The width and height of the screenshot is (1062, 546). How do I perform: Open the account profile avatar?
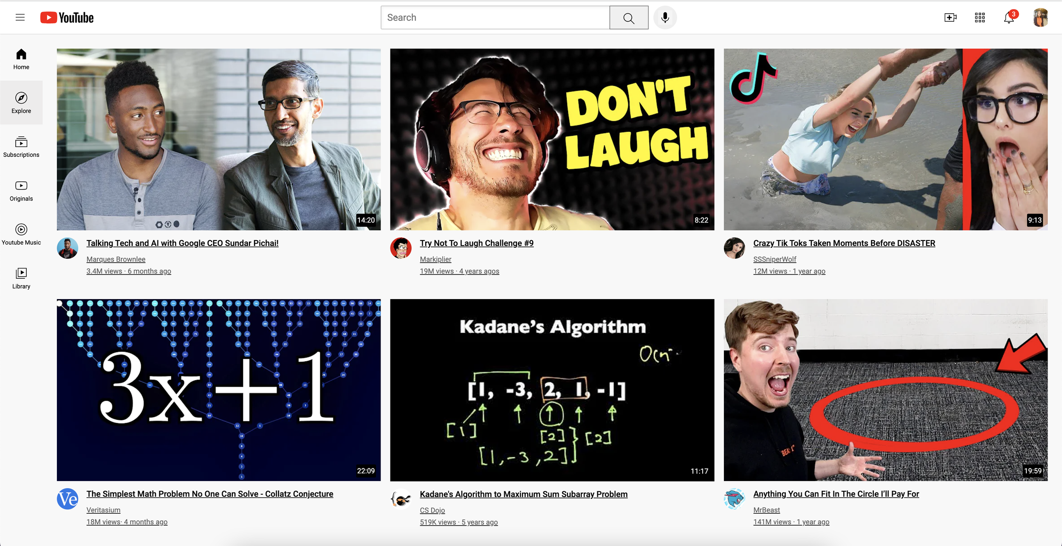coord(1040,17)
